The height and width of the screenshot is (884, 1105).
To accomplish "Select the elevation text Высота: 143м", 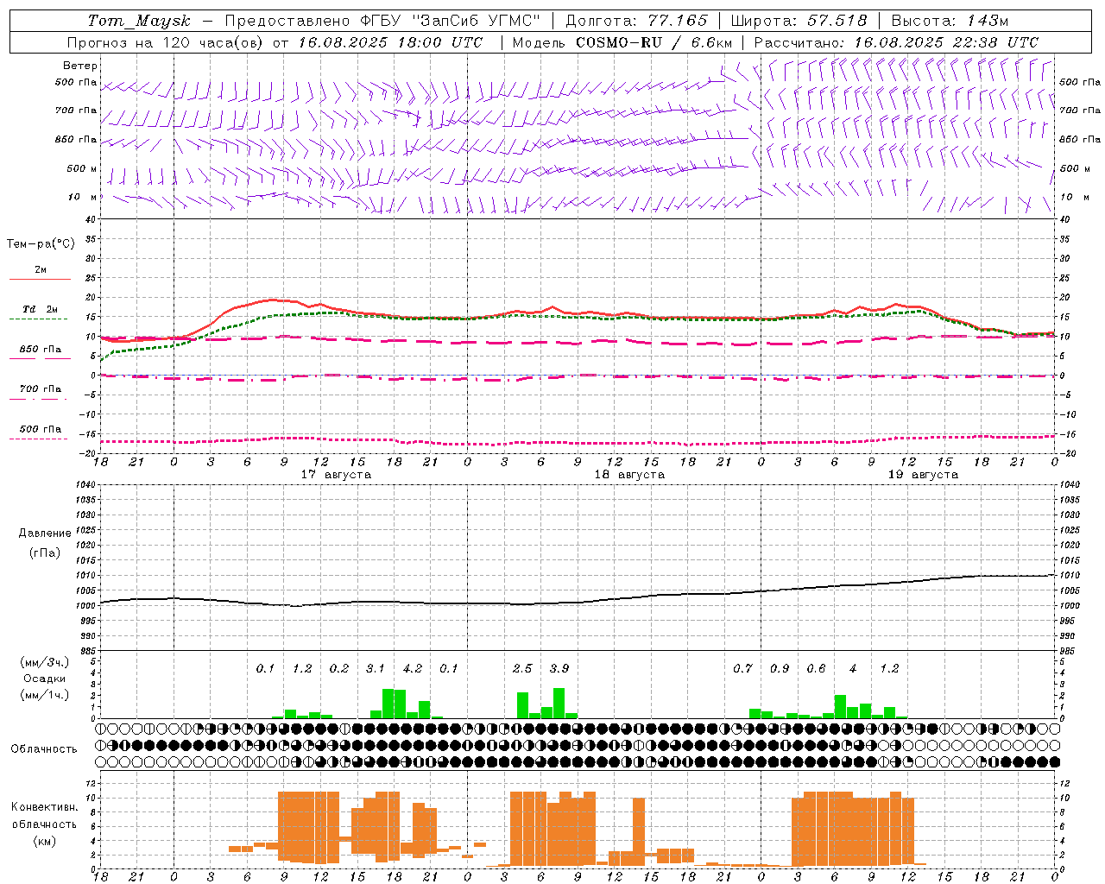I will [x=950, y=21].
